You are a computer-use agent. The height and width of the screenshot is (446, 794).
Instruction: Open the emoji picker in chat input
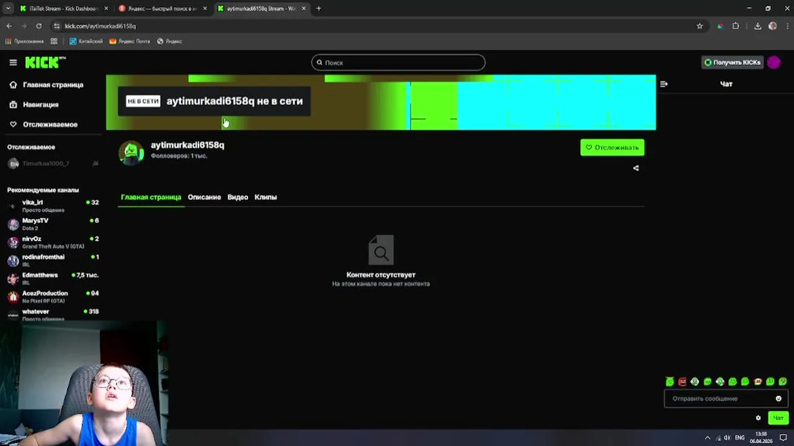pos(778,398)
